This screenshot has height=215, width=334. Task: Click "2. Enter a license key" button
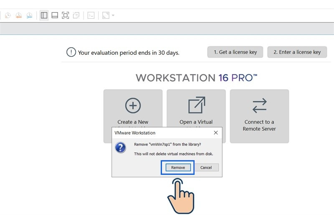297,52
